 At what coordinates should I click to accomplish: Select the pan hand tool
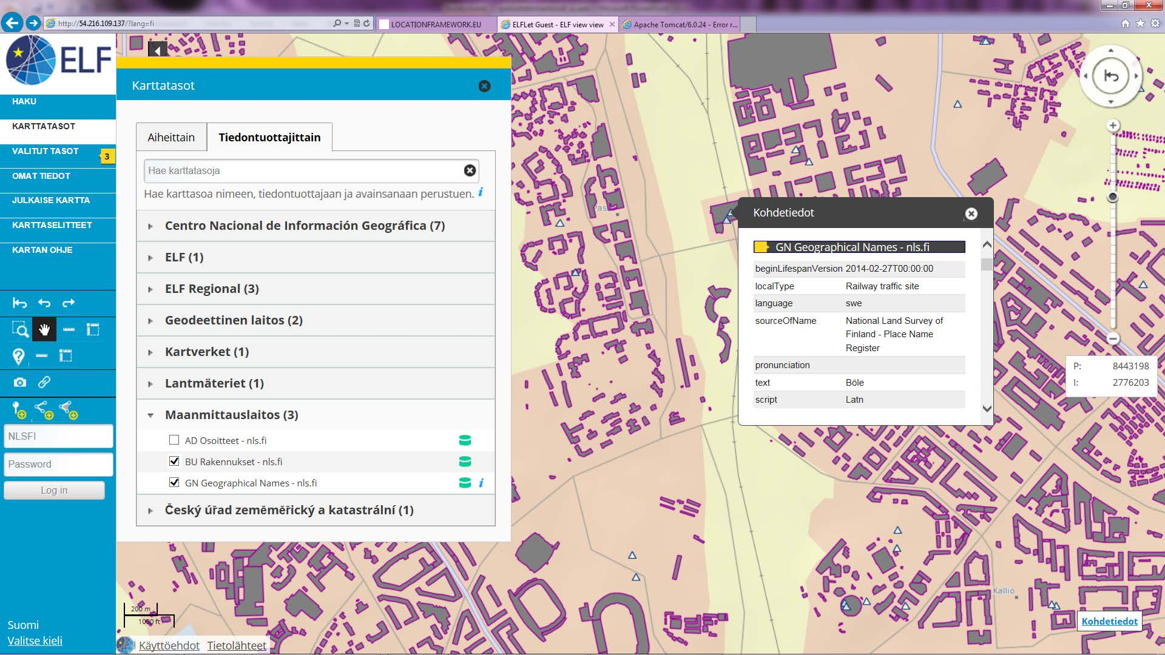tap(44, 329)
